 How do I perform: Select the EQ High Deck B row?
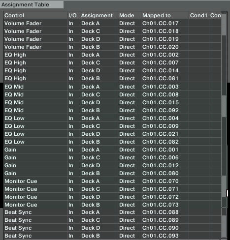click(x=112, y=78)
